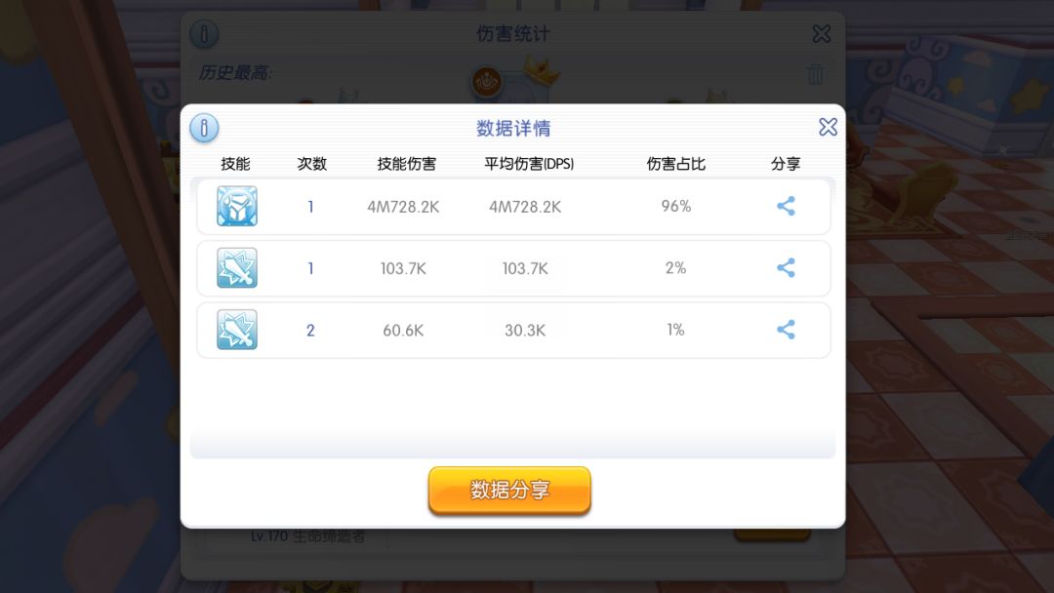Share the 4M728.2K skill row
Screen dimensions: 1054x593
point(786,206)
